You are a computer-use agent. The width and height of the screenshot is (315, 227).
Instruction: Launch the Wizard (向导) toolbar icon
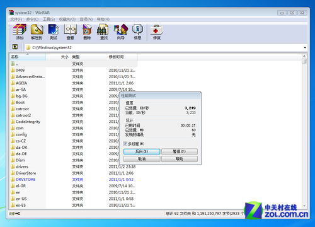pyautogui.click(x=121, y=32)
